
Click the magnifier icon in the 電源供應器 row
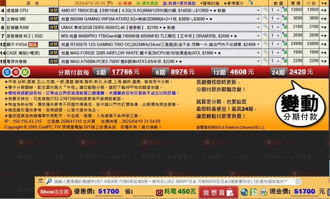coord(265,61)
